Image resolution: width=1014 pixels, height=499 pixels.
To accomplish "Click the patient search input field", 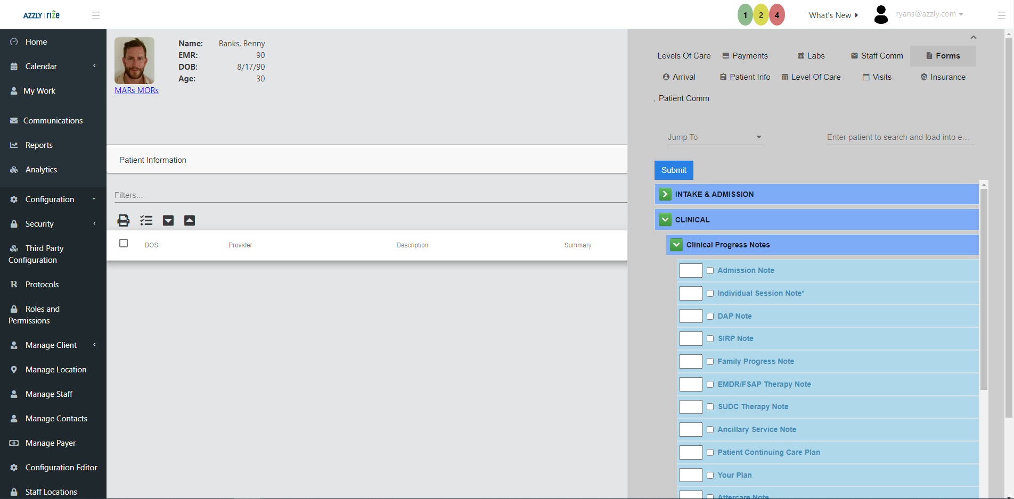I will tap(900, 137).
